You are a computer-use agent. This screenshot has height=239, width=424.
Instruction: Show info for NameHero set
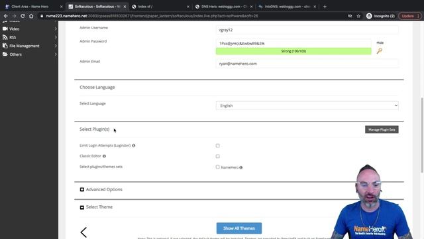click(x=241, y=168)
